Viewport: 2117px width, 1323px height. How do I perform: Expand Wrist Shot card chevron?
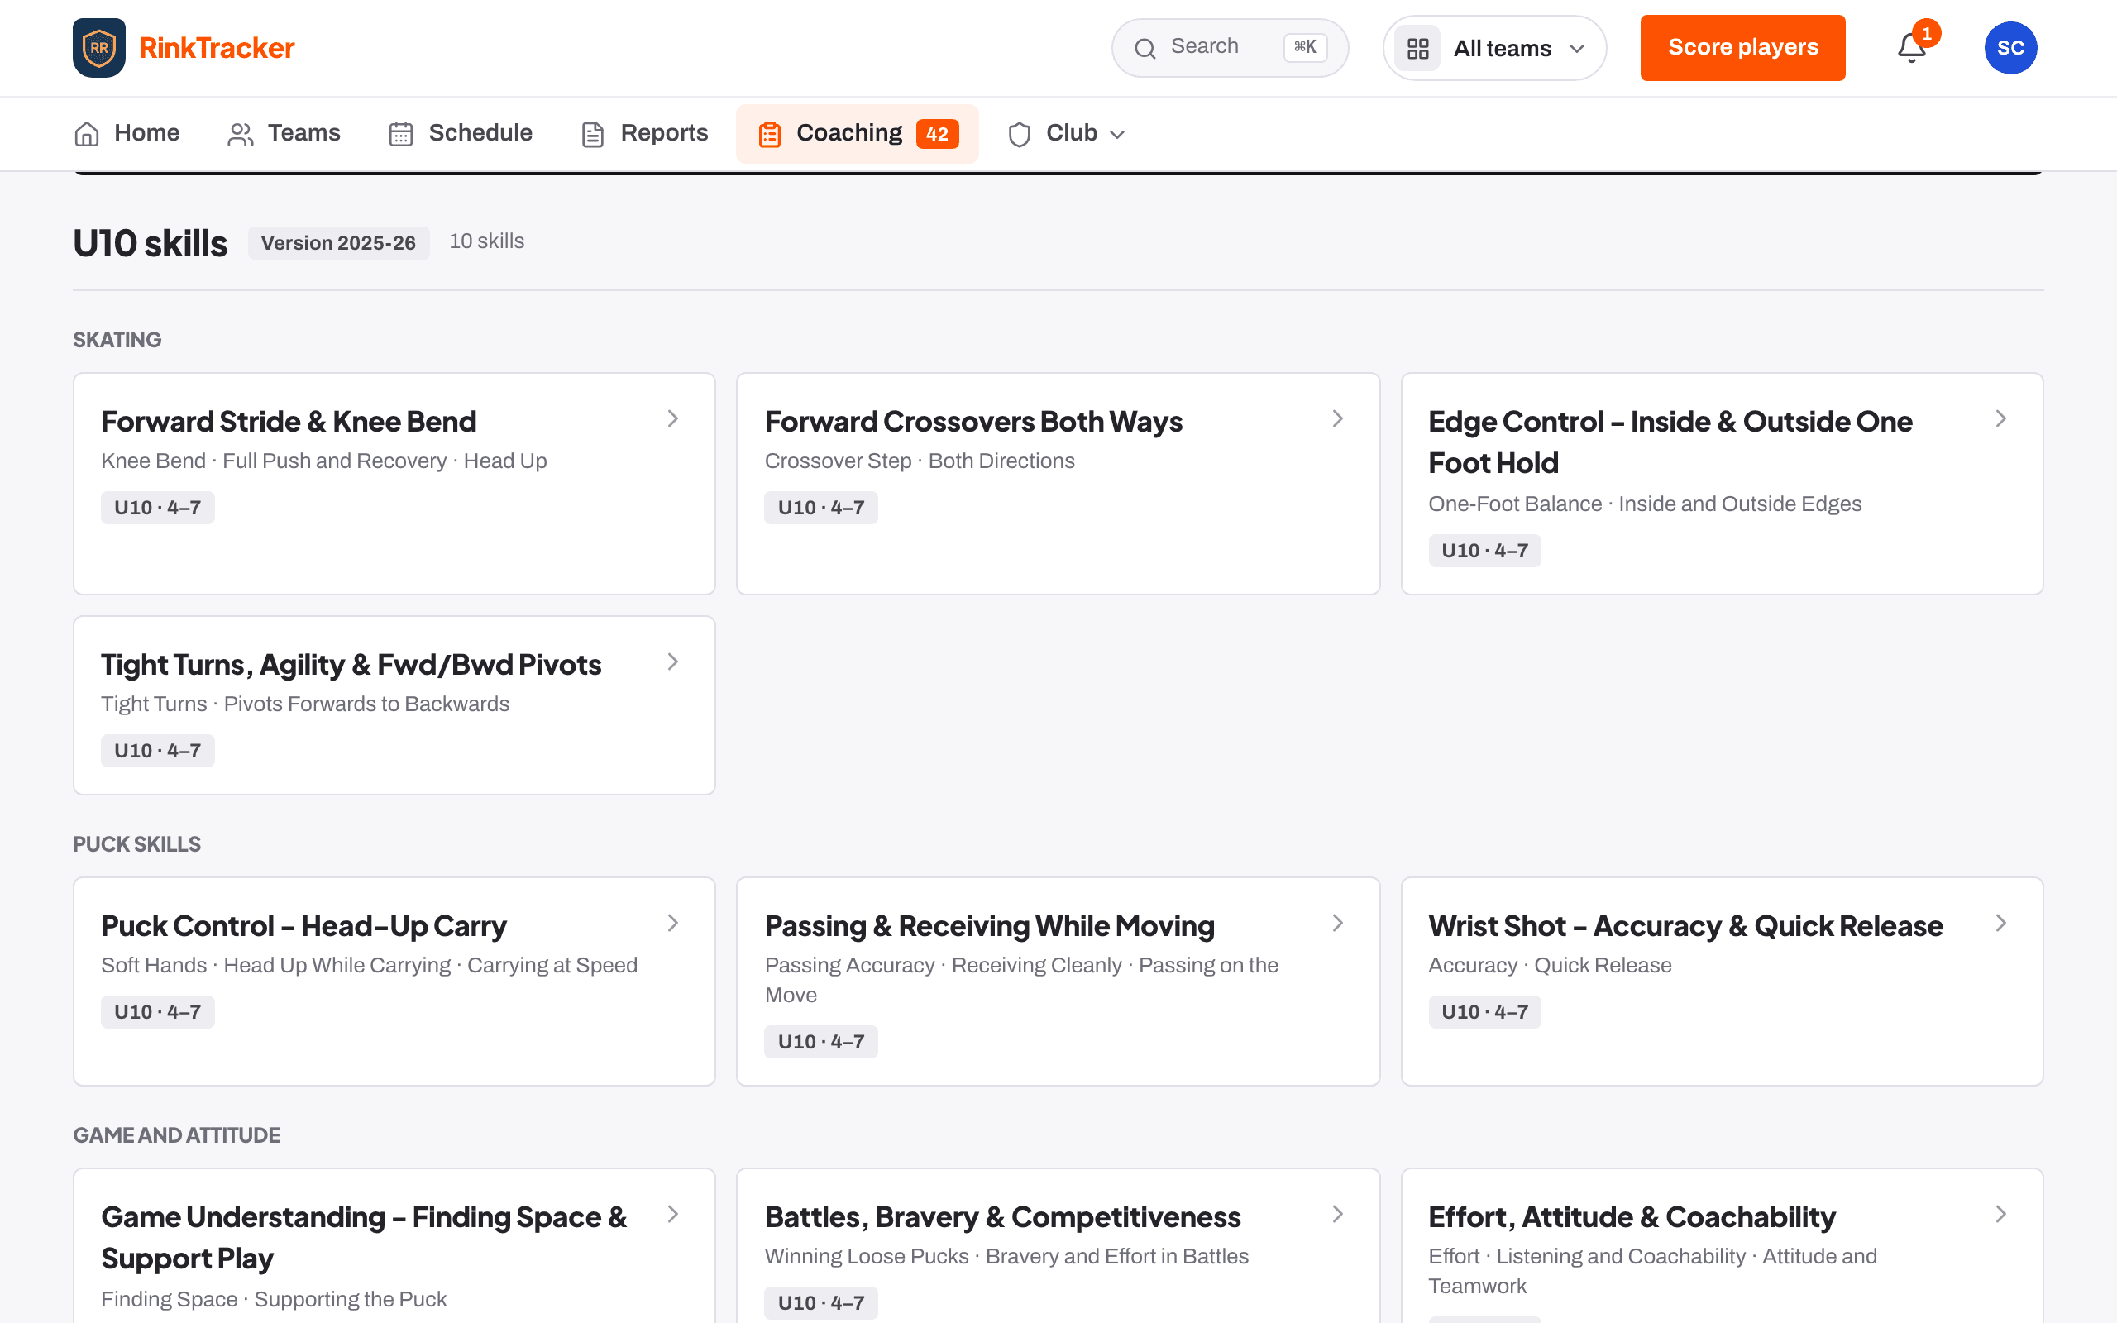point(2000,923)
